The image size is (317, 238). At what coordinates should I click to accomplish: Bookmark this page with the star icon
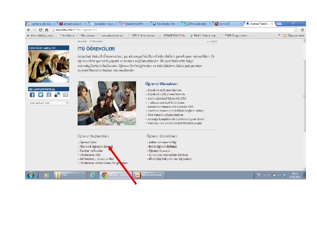coord(296,30)
